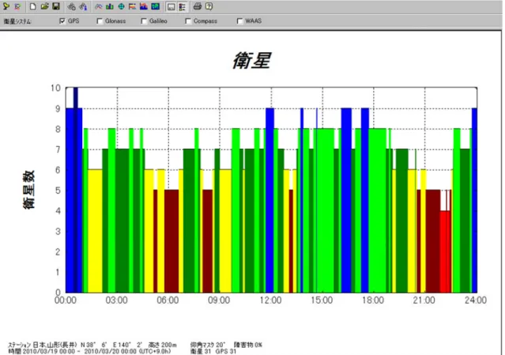Click the 06:00 time axis label
Screen dimensions: 505x355
[168, 300]
